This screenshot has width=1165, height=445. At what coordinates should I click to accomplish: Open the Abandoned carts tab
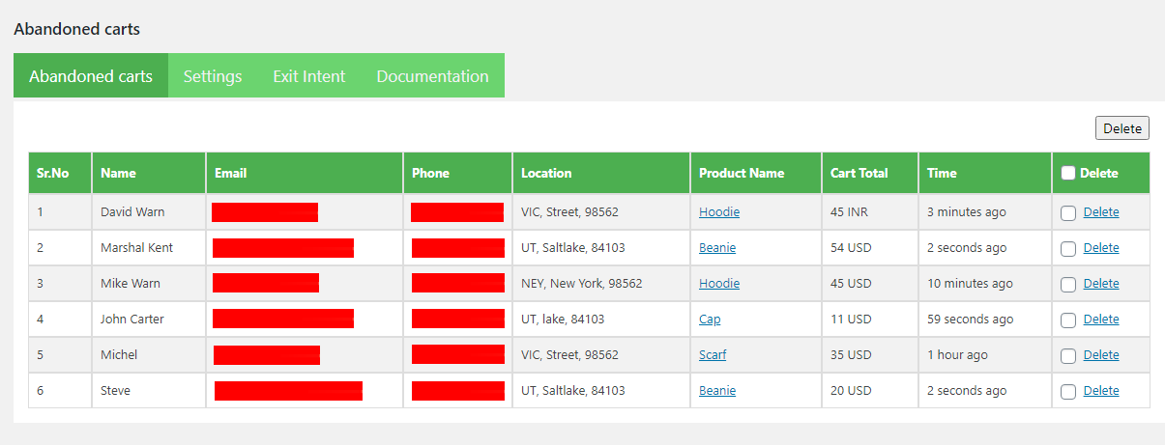pos(91,75)
